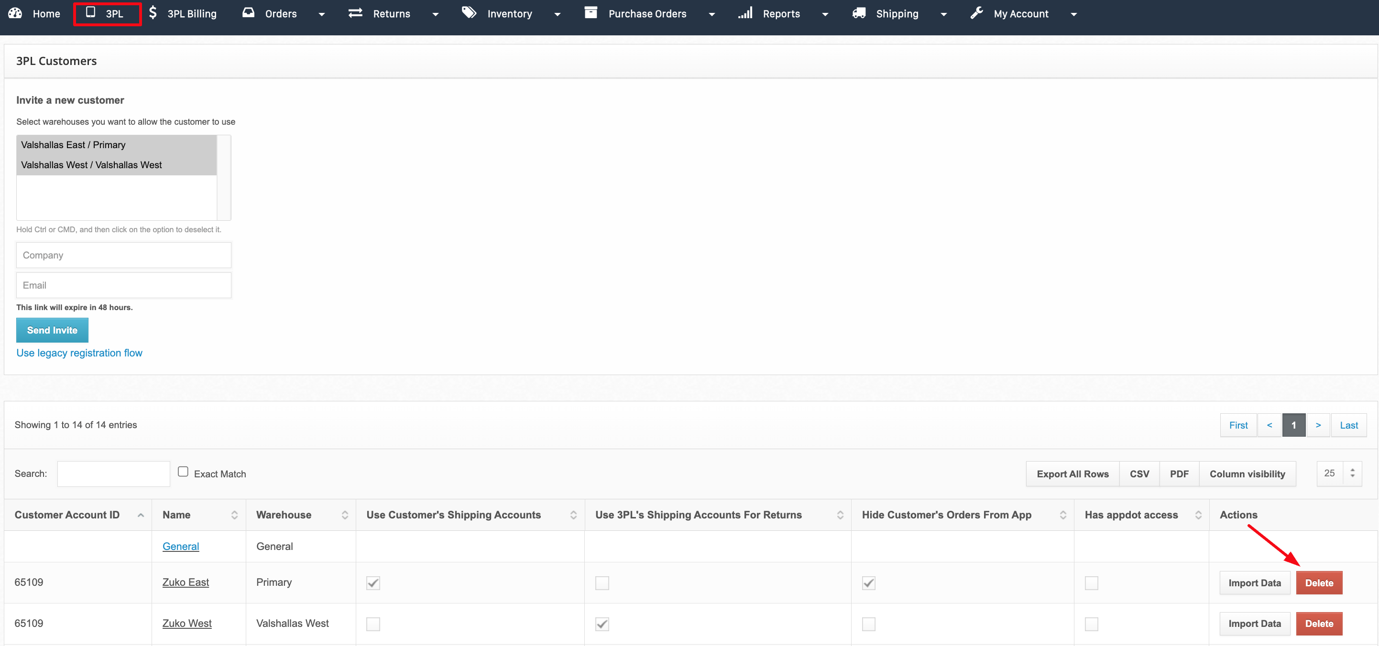Open Use legacy registration flow link
The width and height of the screenshot is (1379, 646).
click(79, 353)
